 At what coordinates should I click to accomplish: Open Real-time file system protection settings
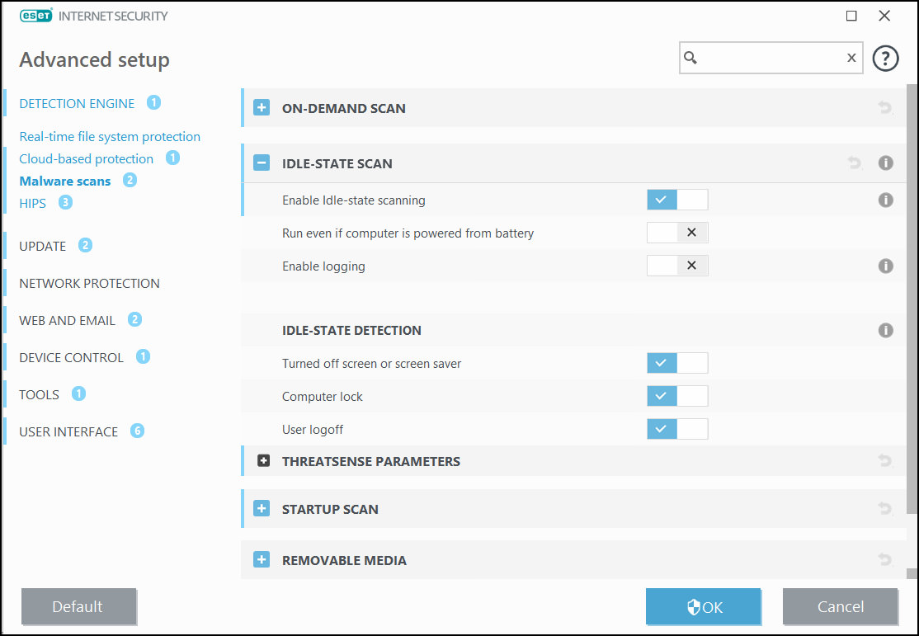point(110,136)
